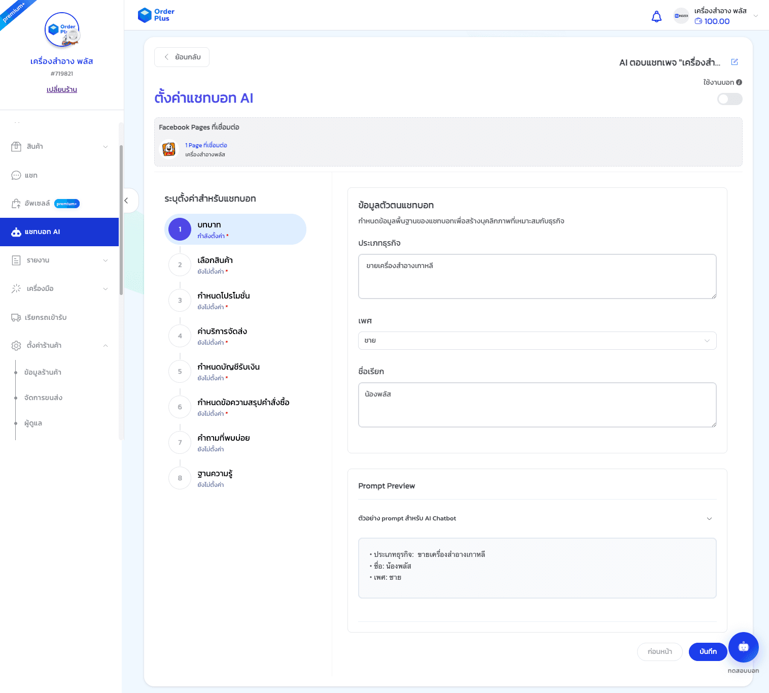The image size is (769, 693).
Task: Select the รายงาน (reports) sidebar icon
Action: click(x=16, y=260)
